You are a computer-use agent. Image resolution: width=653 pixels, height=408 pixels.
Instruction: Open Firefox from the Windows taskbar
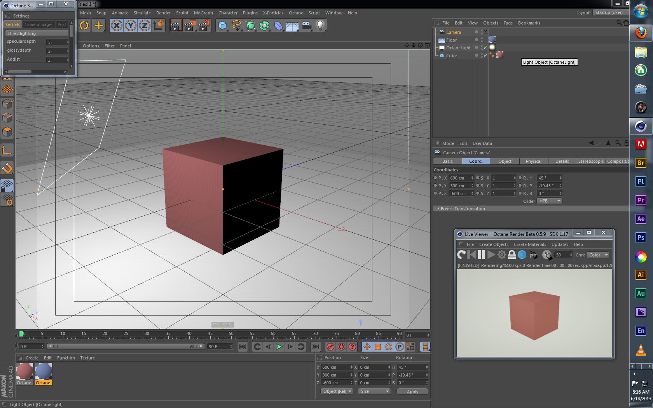(641, 33)
